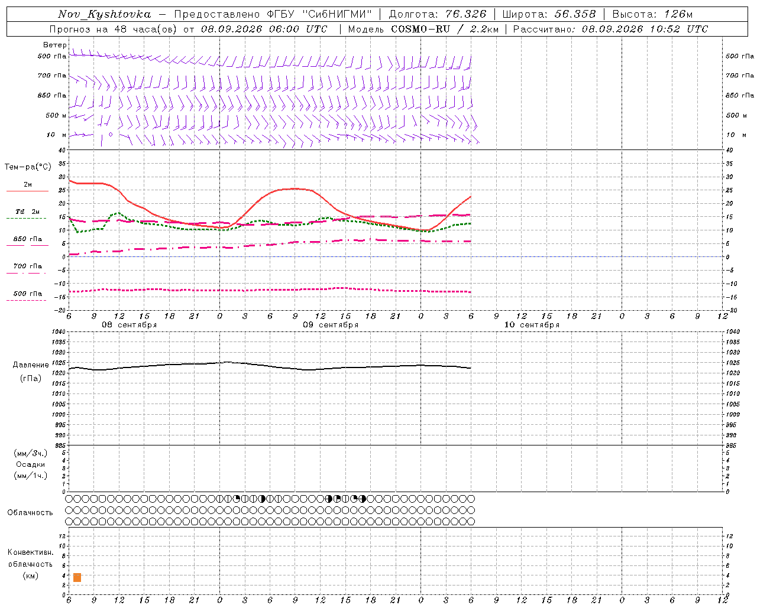
Task: Click the Осадки precipitation panel label
Action: pyautogui.click(x=31, y=464)
